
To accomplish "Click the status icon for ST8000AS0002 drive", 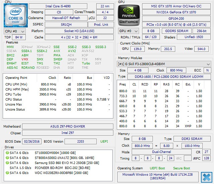I will click(x=7, y=158).
